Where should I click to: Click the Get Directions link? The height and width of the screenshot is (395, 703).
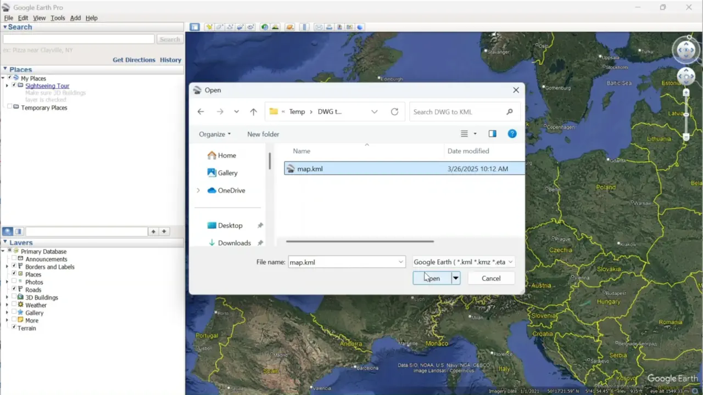click(x=134, y=60)
